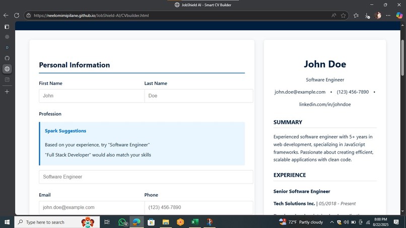Open the Favorites list icon

coord(356,16)
